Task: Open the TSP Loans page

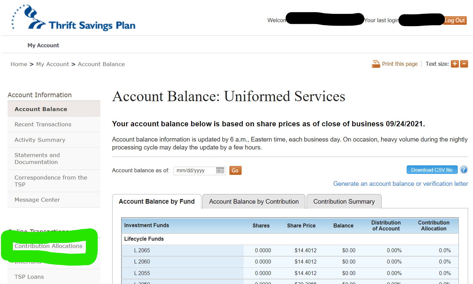Action: tap(28, 277)
